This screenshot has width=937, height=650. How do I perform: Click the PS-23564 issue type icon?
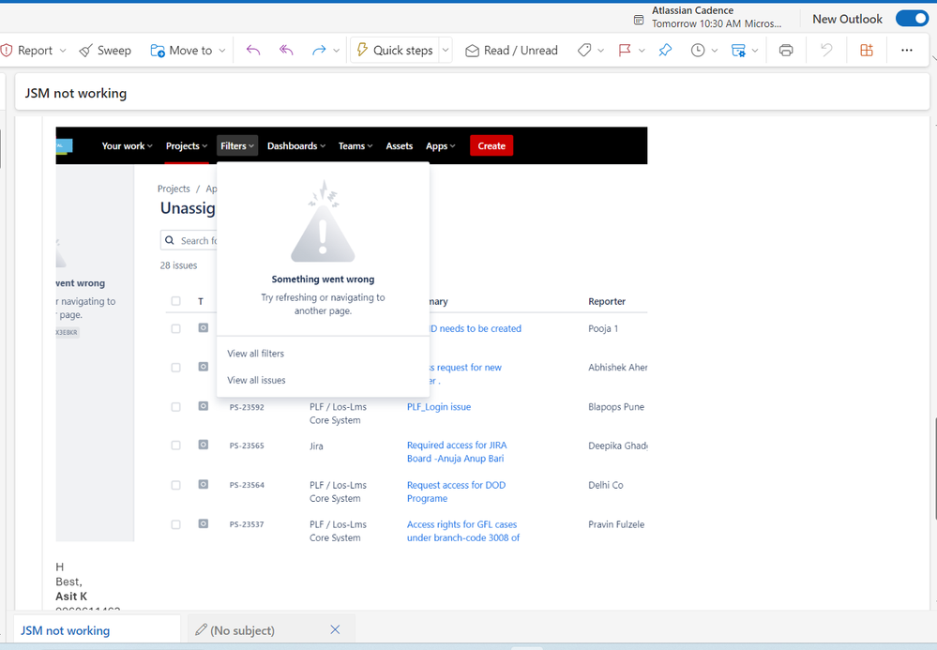tap(204, 485)
